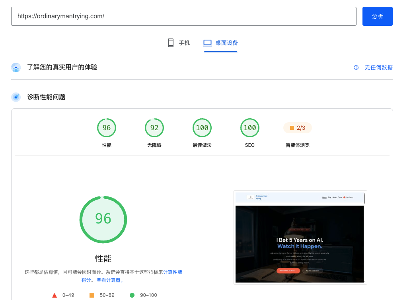Image resolution: width=413 pixels, height=300 pixels.
Task: Click the 最佳做法 label under gauge
Action: click(202, 145)
